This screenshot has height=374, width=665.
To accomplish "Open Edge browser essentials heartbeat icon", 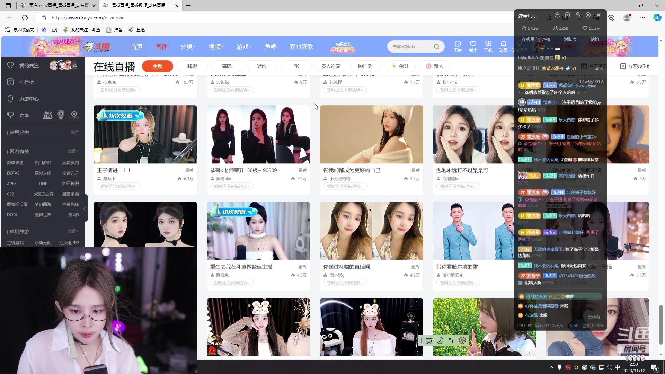I will 611,18.
